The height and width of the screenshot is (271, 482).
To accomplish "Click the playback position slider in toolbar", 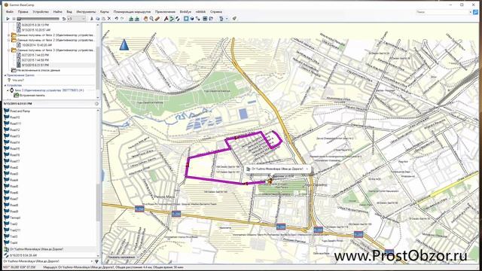I will tap(38, 19).
